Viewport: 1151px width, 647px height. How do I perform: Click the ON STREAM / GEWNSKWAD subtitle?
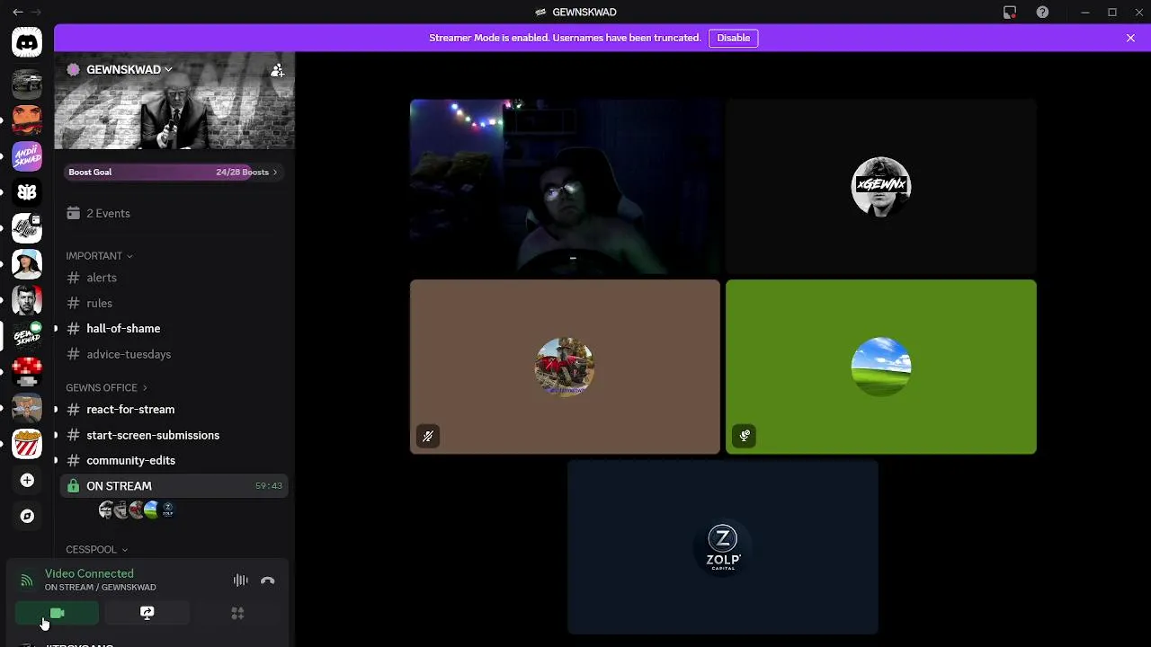click(x=100, y=588)
